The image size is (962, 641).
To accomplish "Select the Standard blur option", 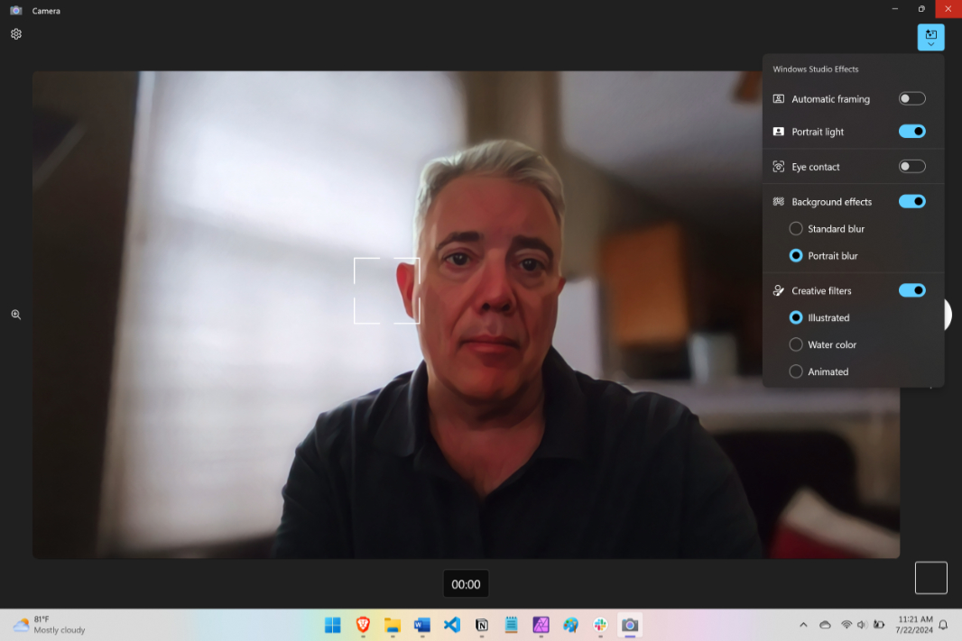I will click(x=796, y=229).
